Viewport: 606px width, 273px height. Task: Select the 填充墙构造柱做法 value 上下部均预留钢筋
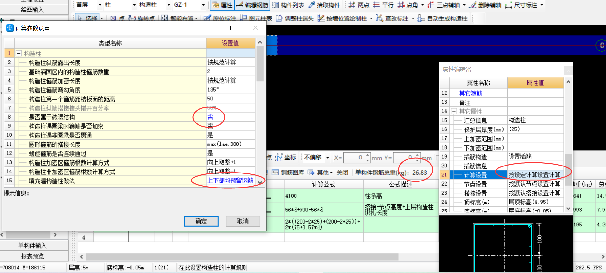coord(230,181)
